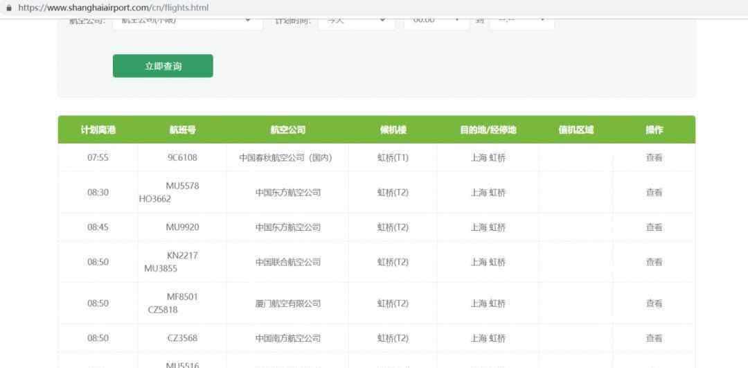Open 查看 for flight KN2217
The image size is (748, 368).
[654, 262]
